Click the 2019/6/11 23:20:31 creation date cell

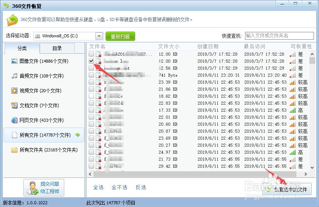tap(219, 75)
